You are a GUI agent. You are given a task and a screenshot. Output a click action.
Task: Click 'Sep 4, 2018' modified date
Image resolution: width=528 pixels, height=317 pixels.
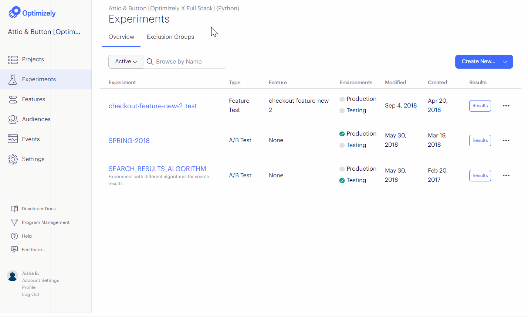pos(401,106)
